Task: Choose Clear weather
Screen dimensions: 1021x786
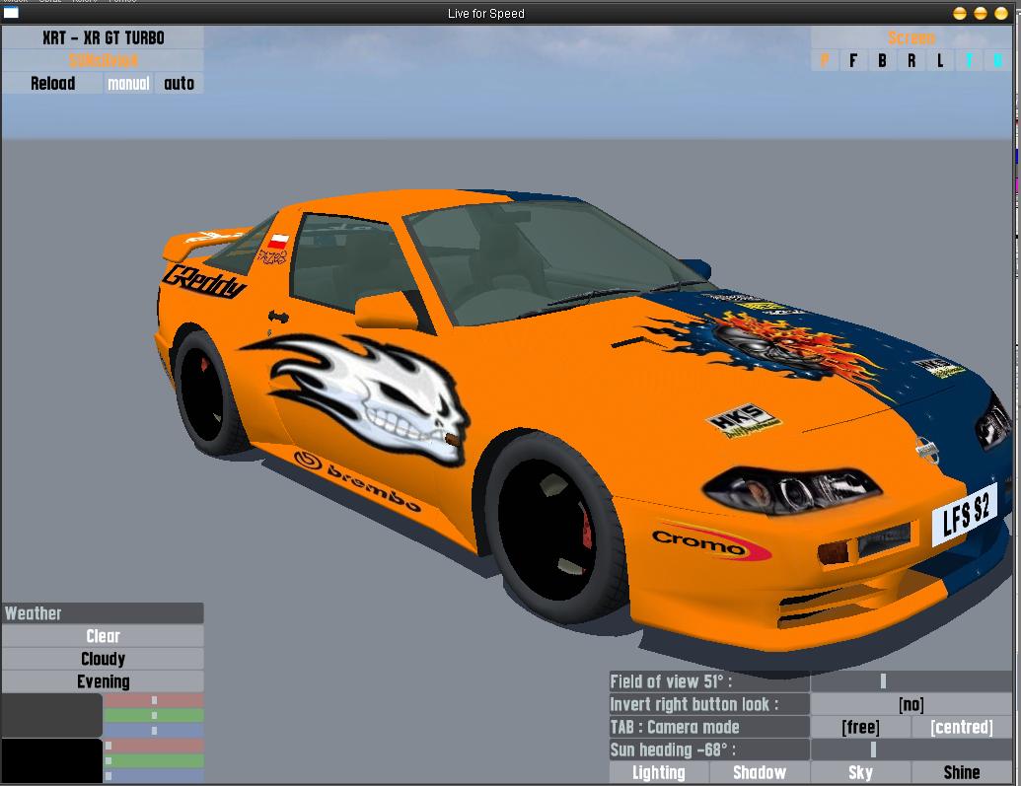Action: (103, 636)
